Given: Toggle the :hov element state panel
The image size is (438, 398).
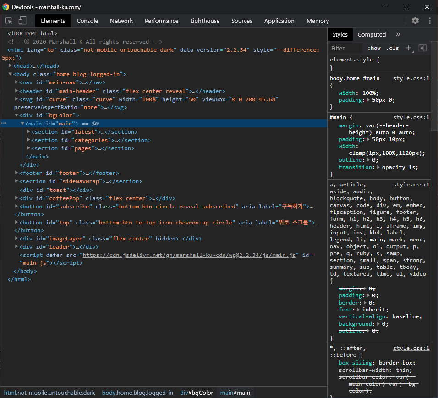Looking at the screenshot, I should tap(374, 48).
